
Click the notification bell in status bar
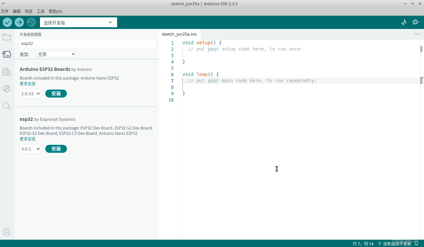416,244
